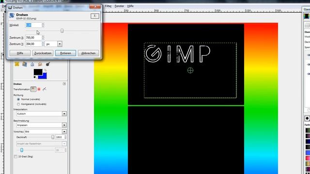310x174 pixels.
Task: Select the Dodge/Burn tool
Action: pyautogui.click(x=47, y=64)
